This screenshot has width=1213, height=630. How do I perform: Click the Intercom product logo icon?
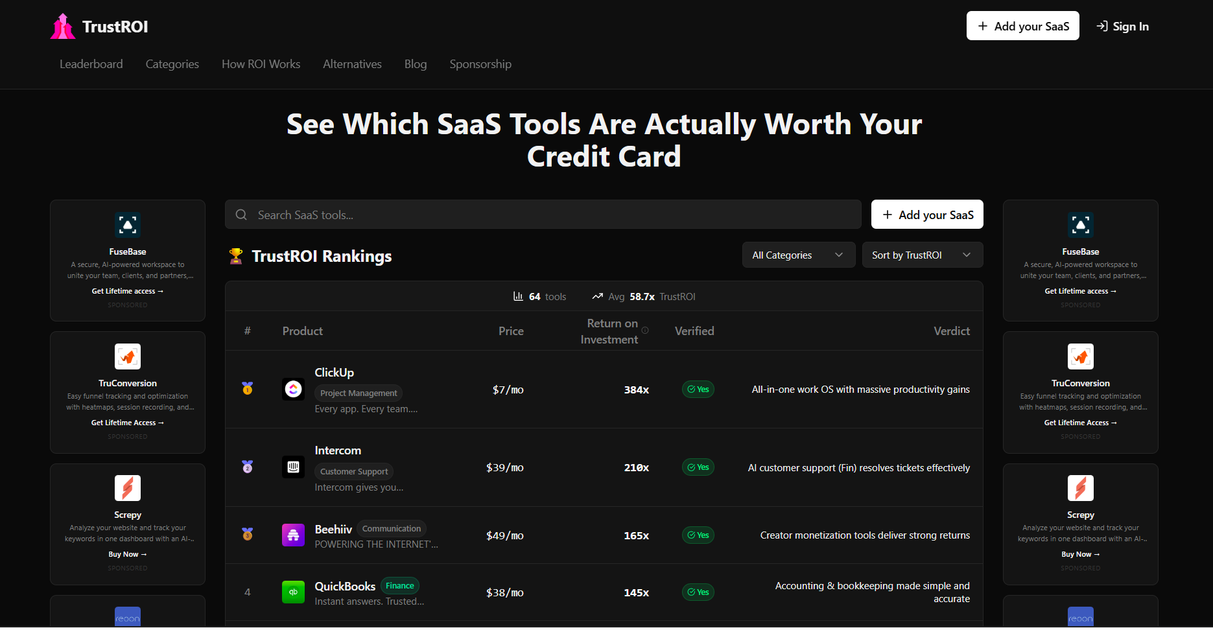tap(293, 467)
